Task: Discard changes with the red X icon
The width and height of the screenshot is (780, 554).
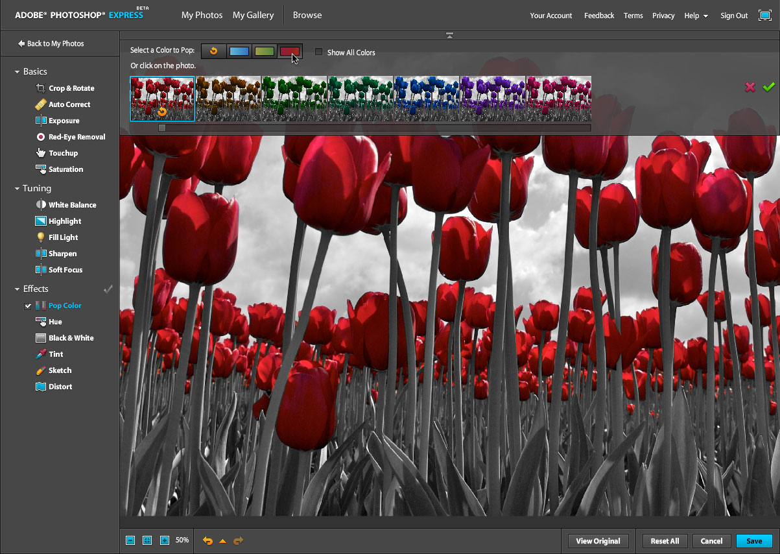Action: 750,87
